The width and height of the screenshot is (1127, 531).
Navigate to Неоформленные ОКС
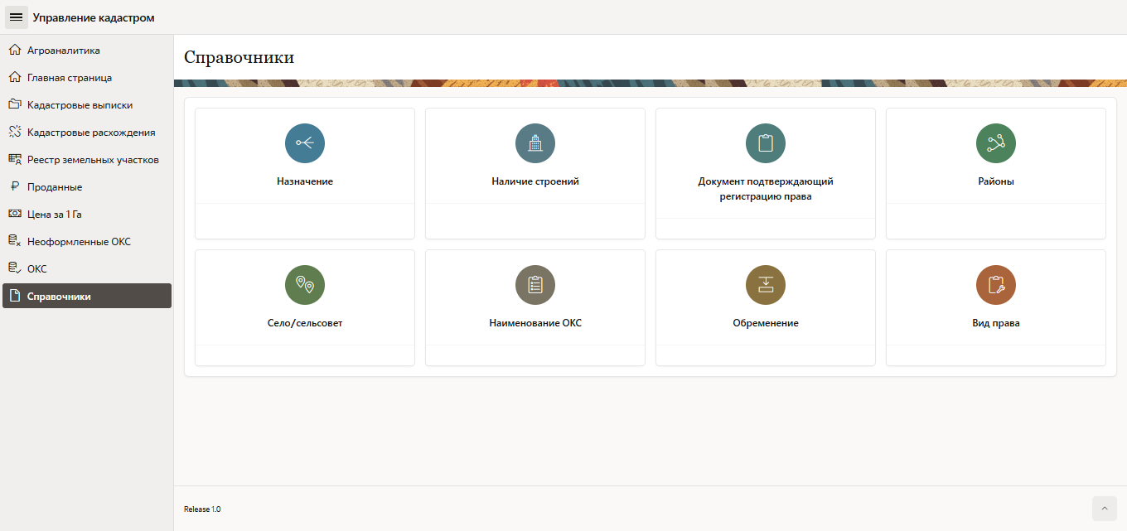click(x=79, y=242)
